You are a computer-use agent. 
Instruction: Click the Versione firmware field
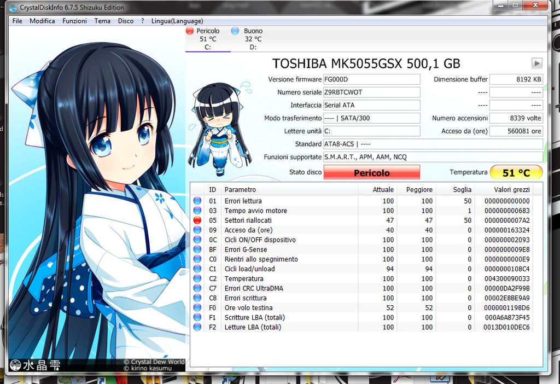(x=371, y=79)
